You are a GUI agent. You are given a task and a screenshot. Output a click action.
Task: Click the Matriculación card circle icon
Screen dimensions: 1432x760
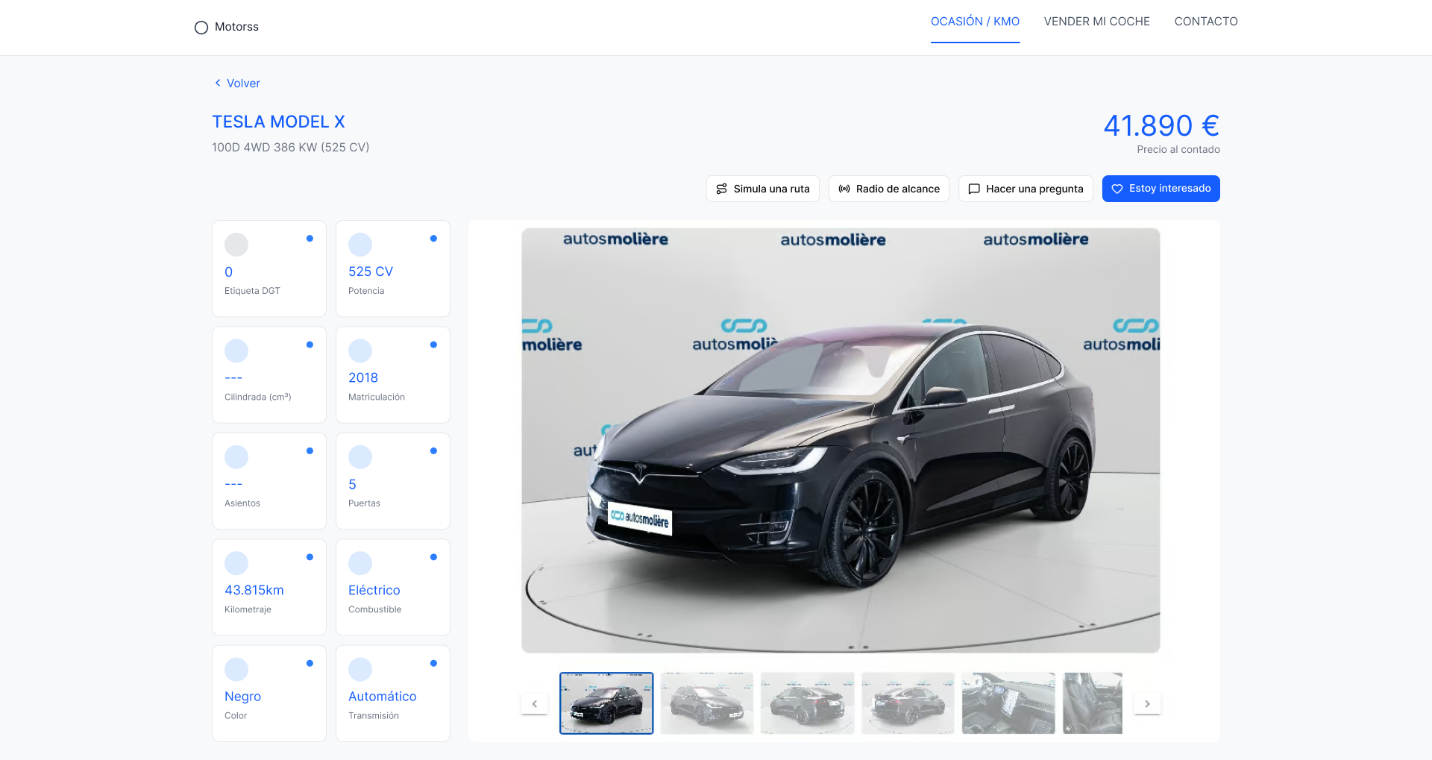click(x=360, y=351)
